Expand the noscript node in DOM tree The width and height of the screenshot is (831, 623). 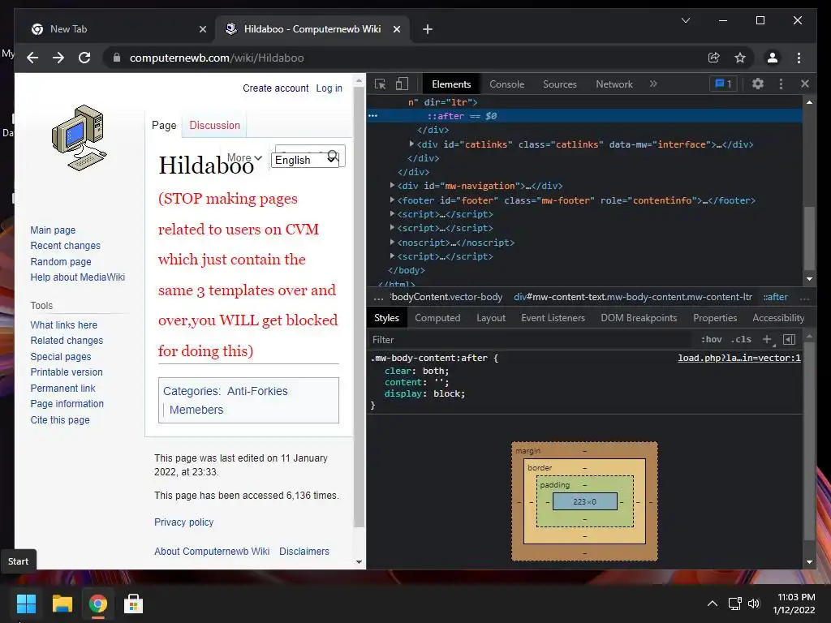point(392,242)
